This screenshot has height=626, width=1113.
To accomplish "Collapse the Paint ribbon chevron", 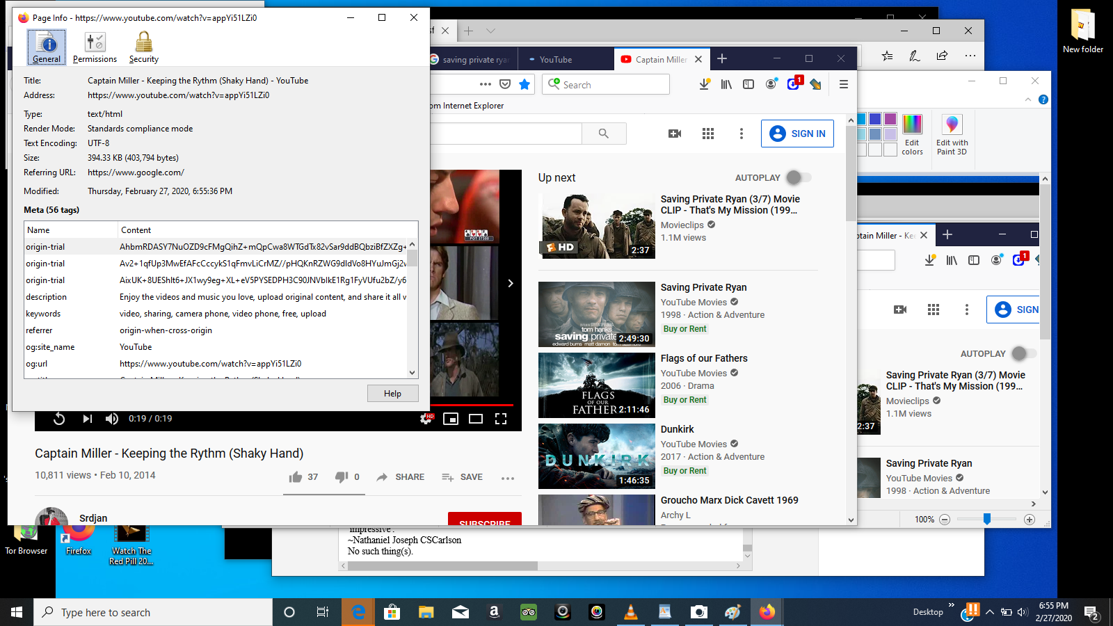I will (x=1028, y=99).
